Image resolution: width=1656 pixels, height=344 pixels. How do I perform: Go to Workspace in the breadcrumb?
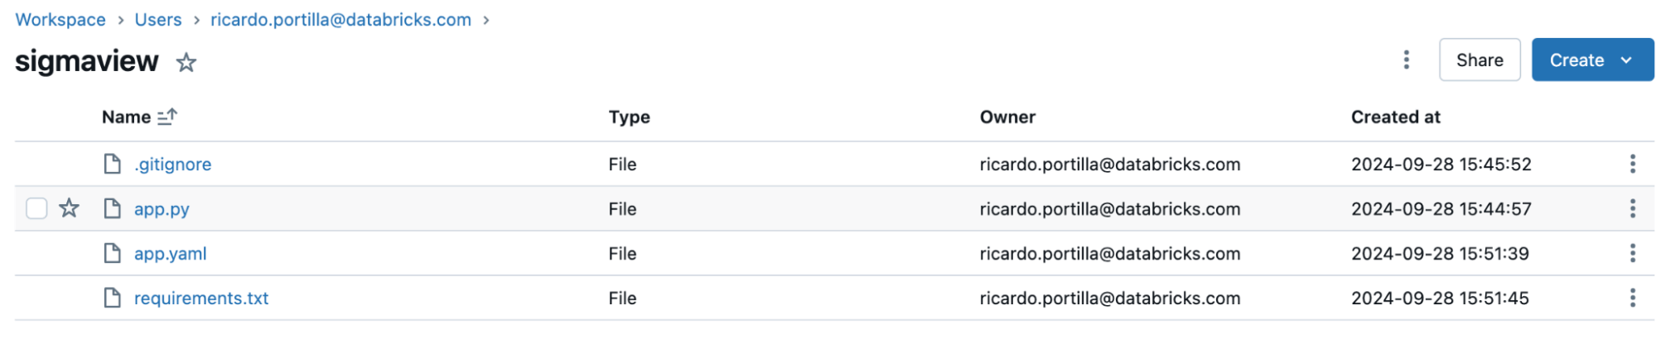click(60, 20)
